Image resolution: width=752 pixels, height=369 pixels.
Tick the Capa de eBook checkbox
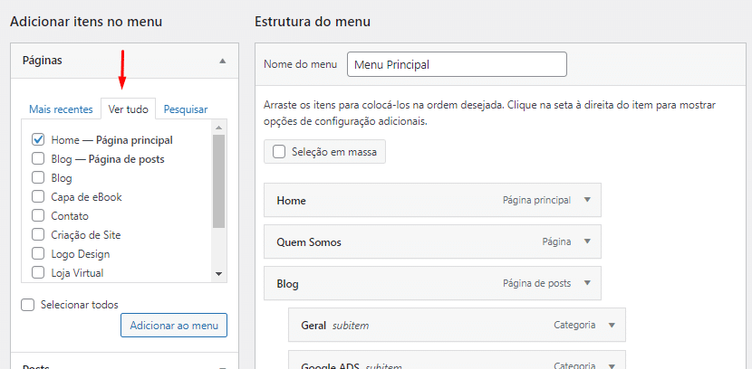[38, 197]
